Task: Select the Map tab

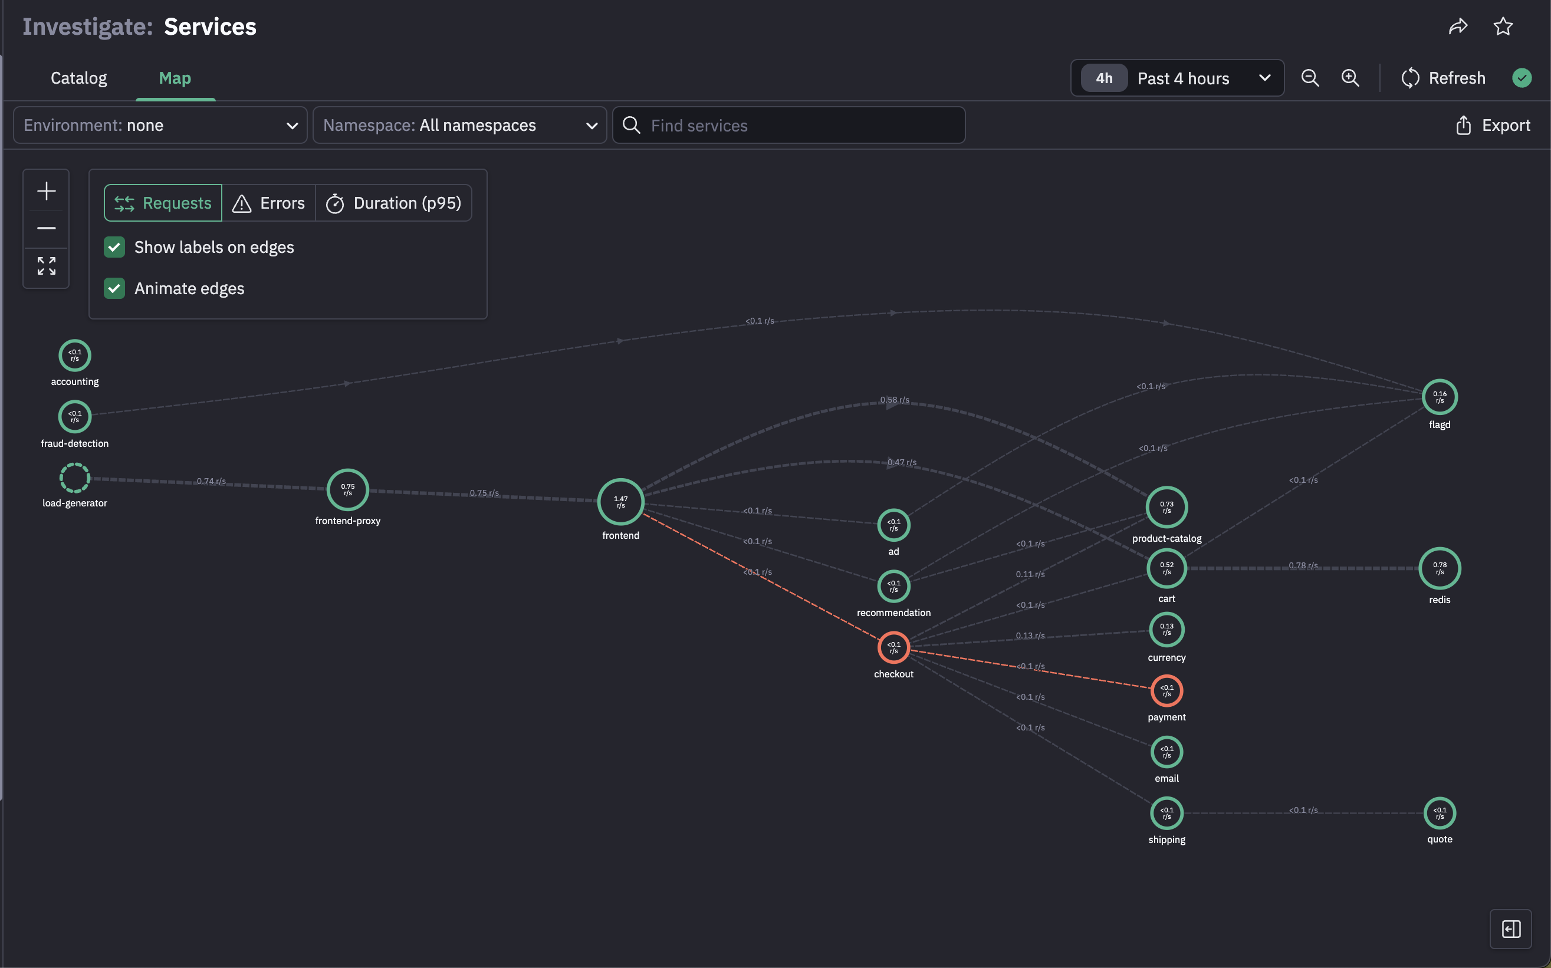Action: pos(175,78)
